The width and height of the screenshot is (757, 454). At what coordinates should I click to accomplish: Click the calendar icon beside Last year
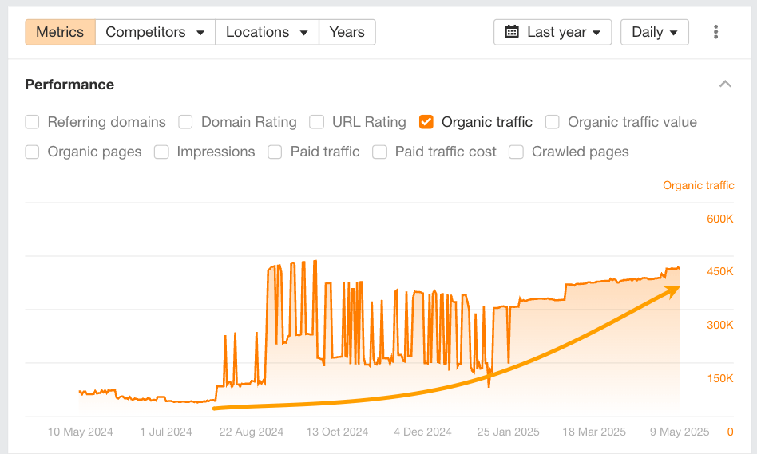tap(512, 32)
